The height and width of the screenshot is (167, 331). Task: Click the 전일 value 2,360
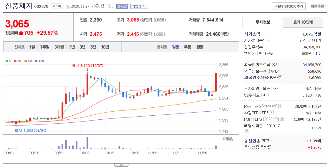96,20
